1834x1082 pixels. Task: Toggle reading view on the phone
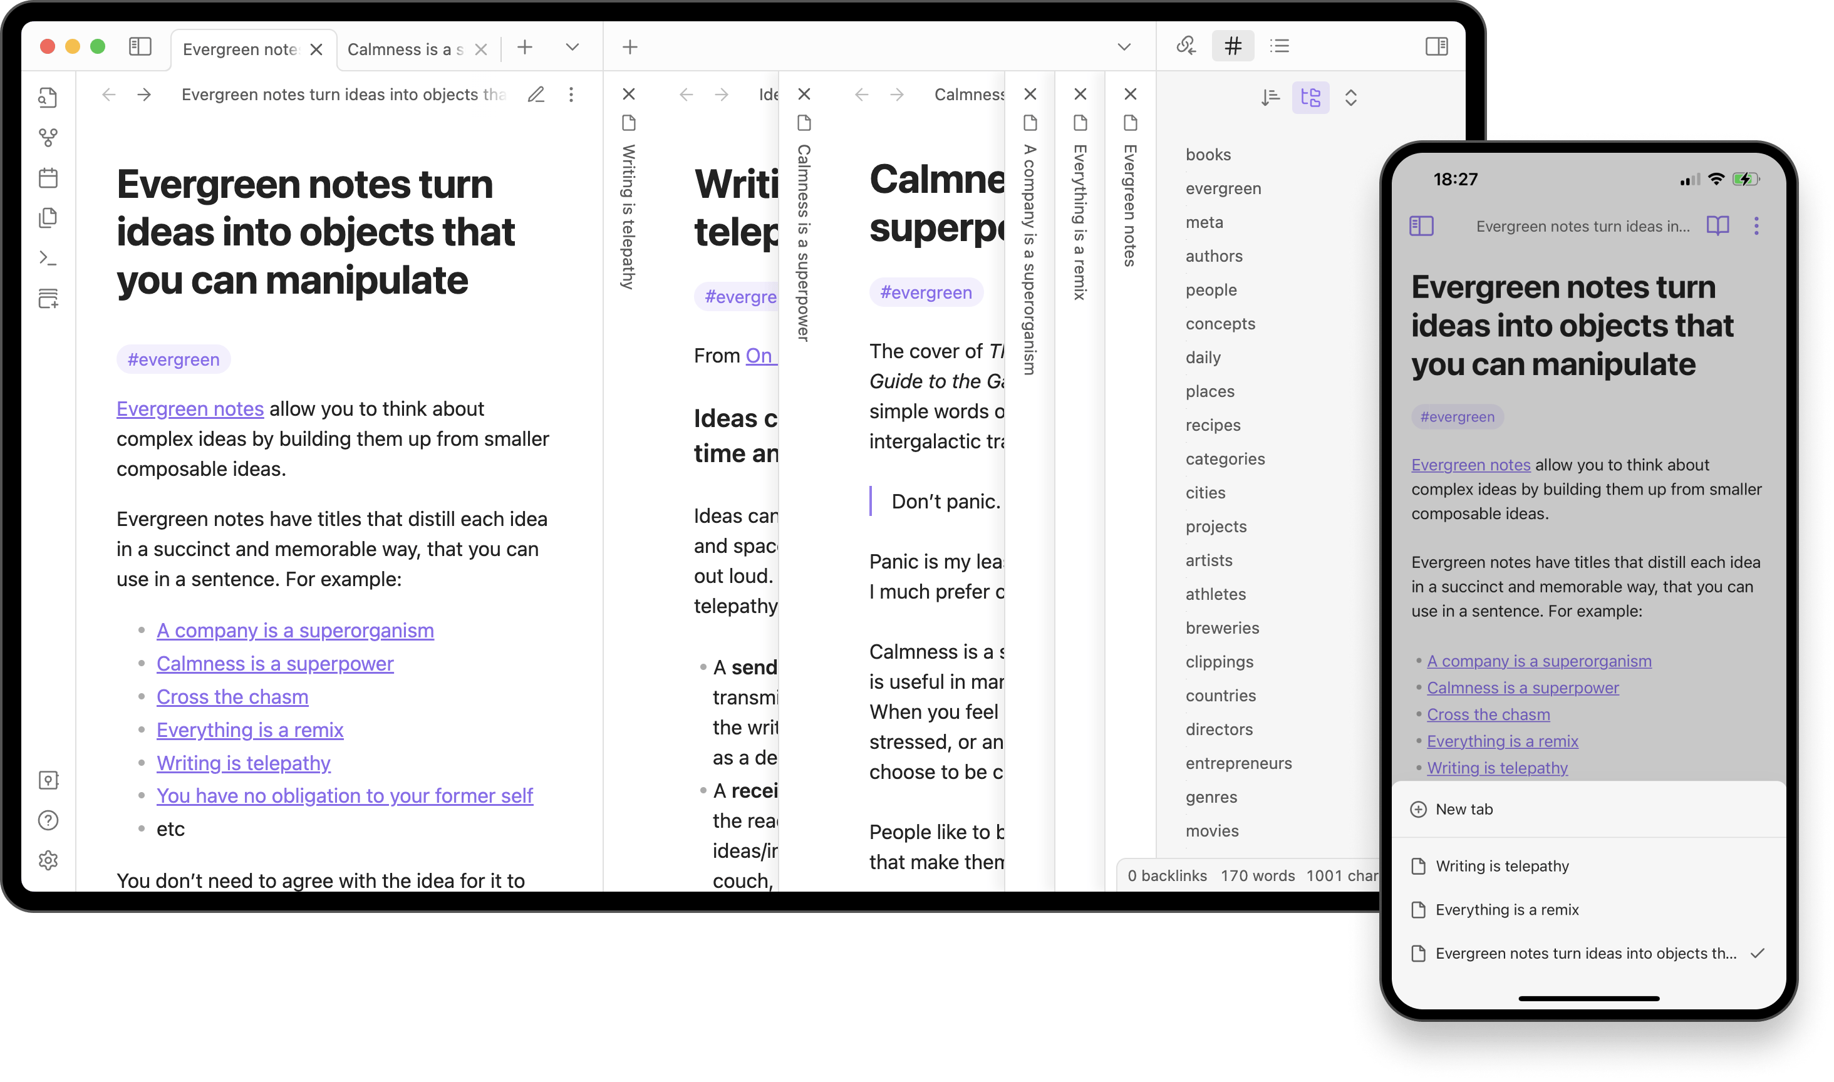(1717, 226)
